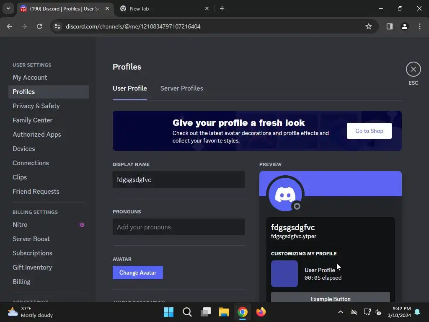Screen dimensions: 429x322
Task: Open Subscriptions settings
Action: (49, 253)
